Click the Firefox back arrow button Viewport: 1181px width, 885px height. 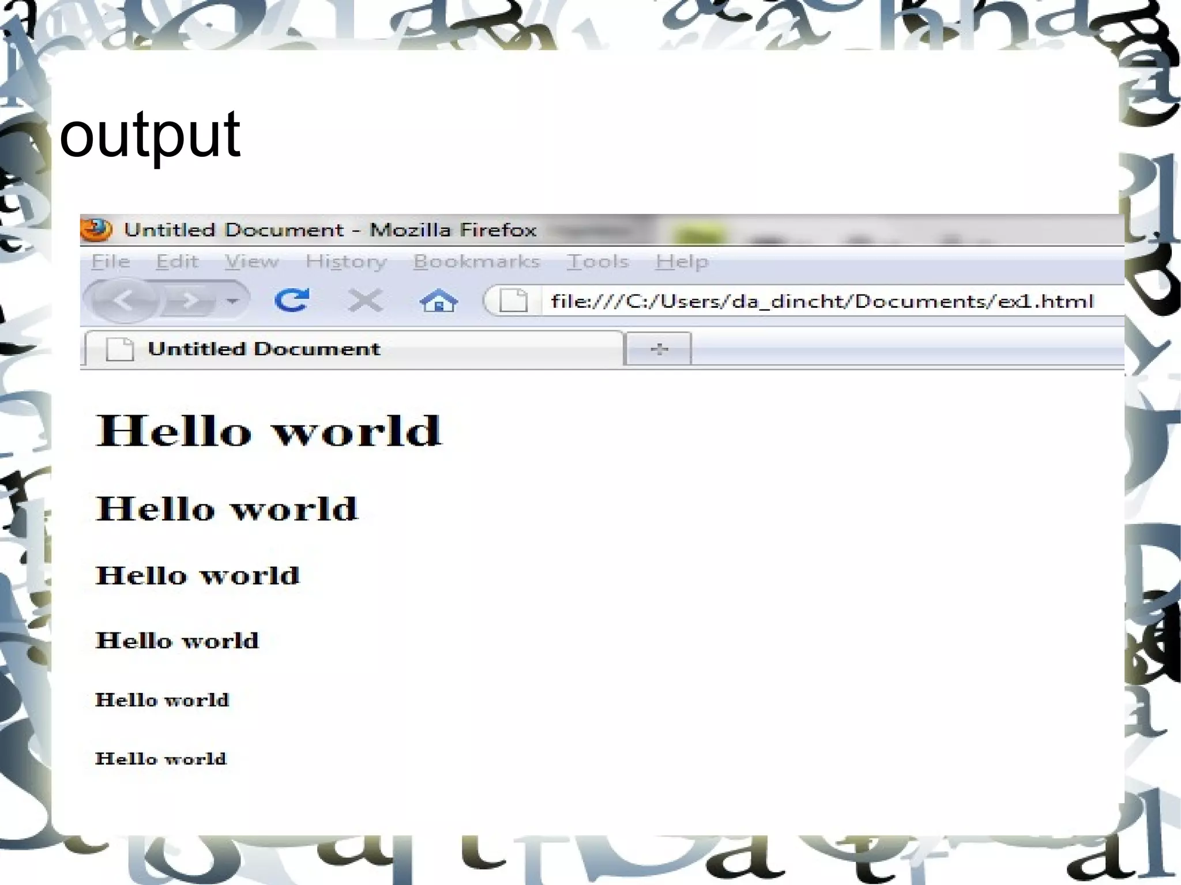[123, 300]
